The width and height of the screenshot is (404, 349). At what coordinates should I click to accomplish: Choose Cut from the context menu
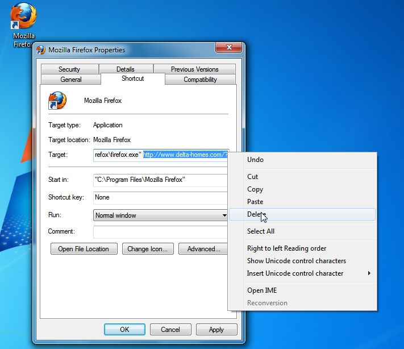(x=302, y=177)
